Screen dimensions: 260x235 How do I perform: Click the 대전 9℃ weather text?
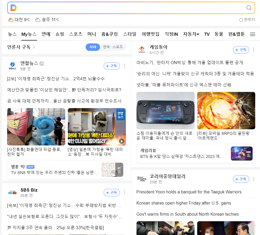point(22,20)
